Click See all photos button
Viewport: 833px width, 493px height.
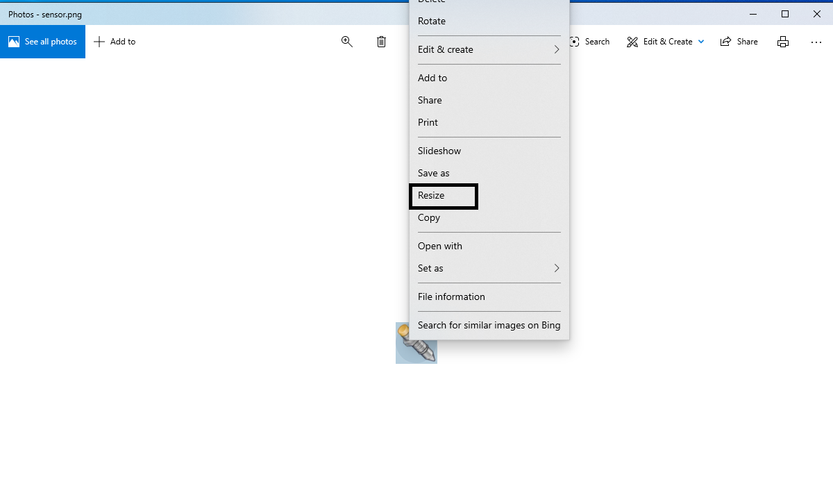pos(42,42)
